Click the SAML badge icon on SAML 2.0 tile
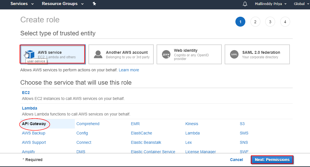Image resolution: width=310 pixels, height=167 pixels. pos(234,54)
